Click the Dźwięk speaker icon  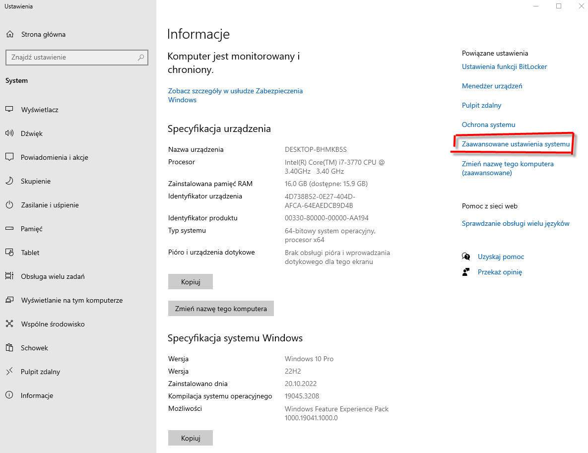(9, 133)
